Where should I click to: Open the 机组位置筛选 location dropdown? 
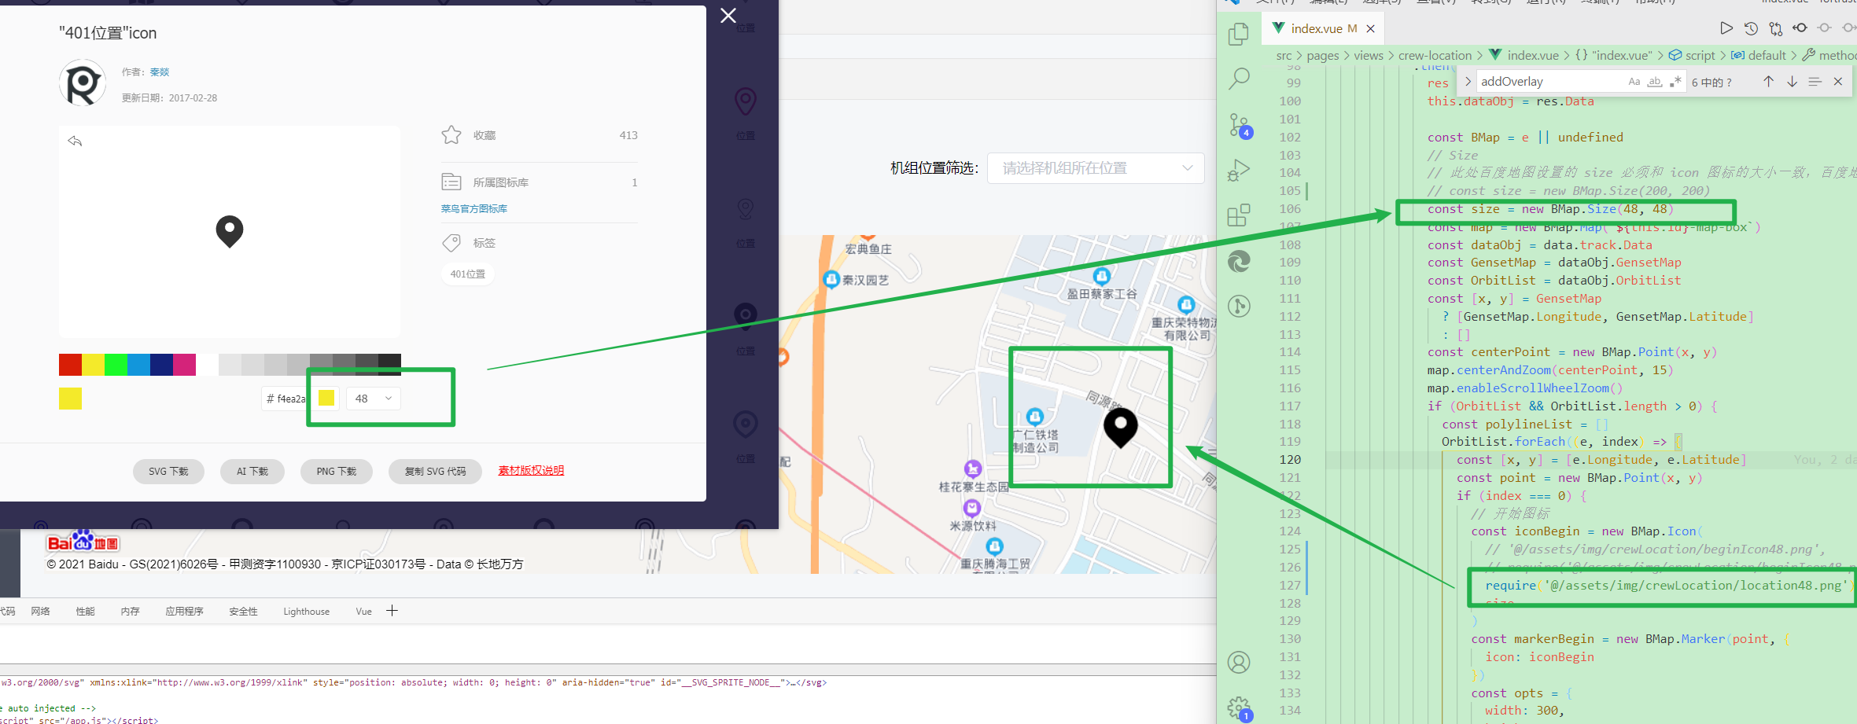pyautogui.click(x=1096, y=168)
